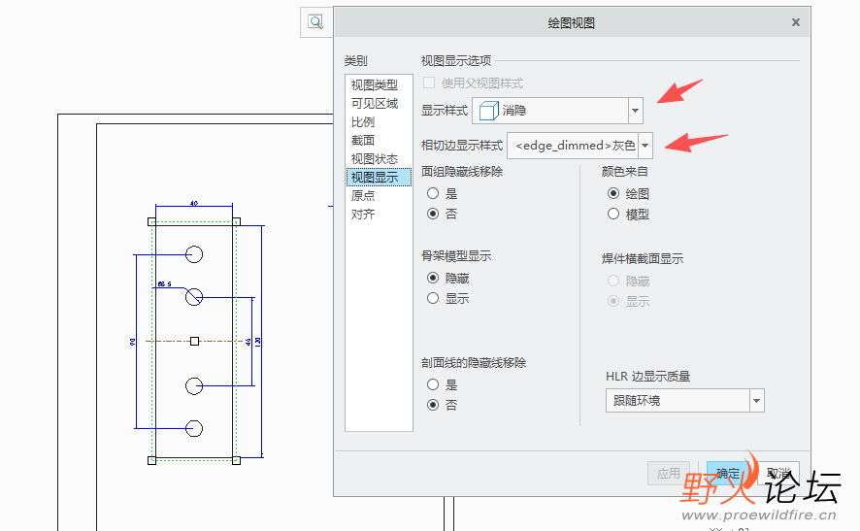Click the zoom magnifier icon beside the dialog
The height and width of the screenshot is (531, 860).
315,22
